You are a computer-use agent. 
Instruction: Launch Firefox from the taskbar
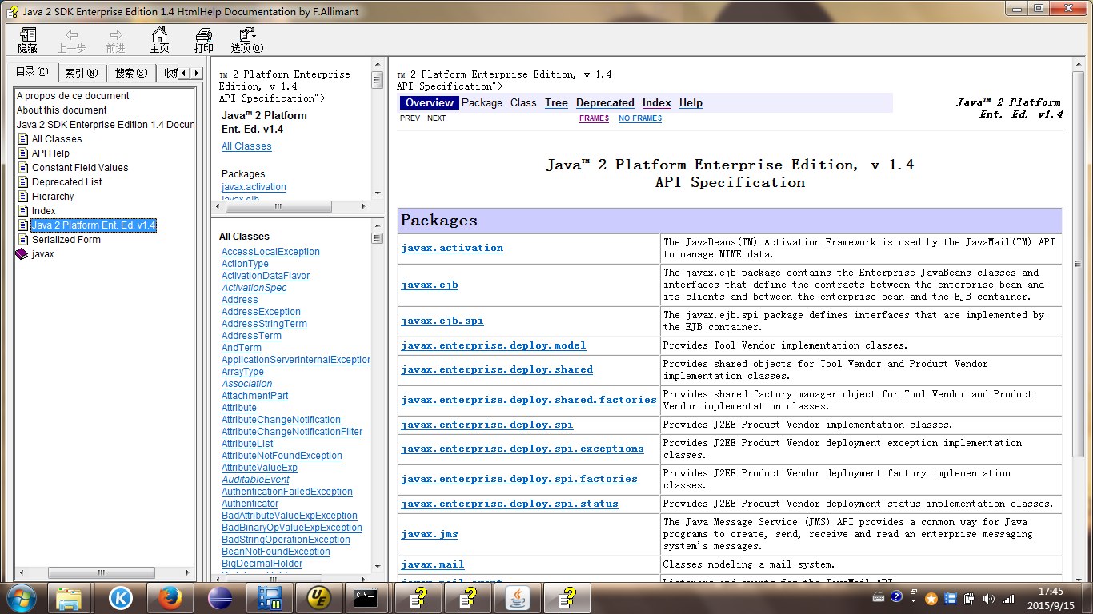(x=170, y=597)
